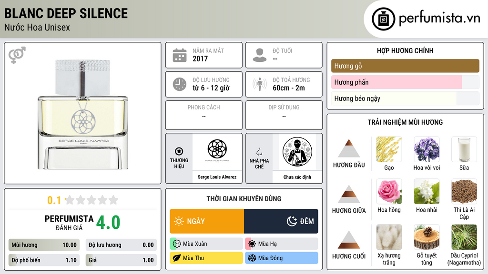Click the Hương gỗ accord bar
The image size is (488, 274).
click(405, 66)
